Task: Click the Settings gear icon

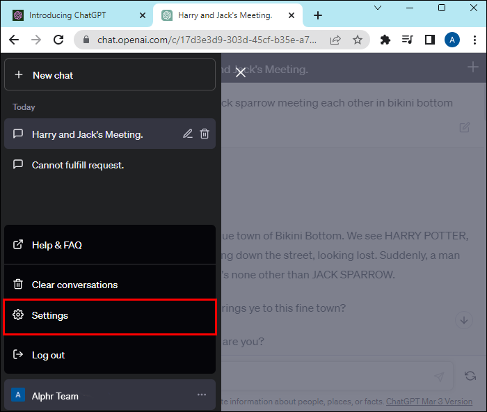Action: (18, 315)
